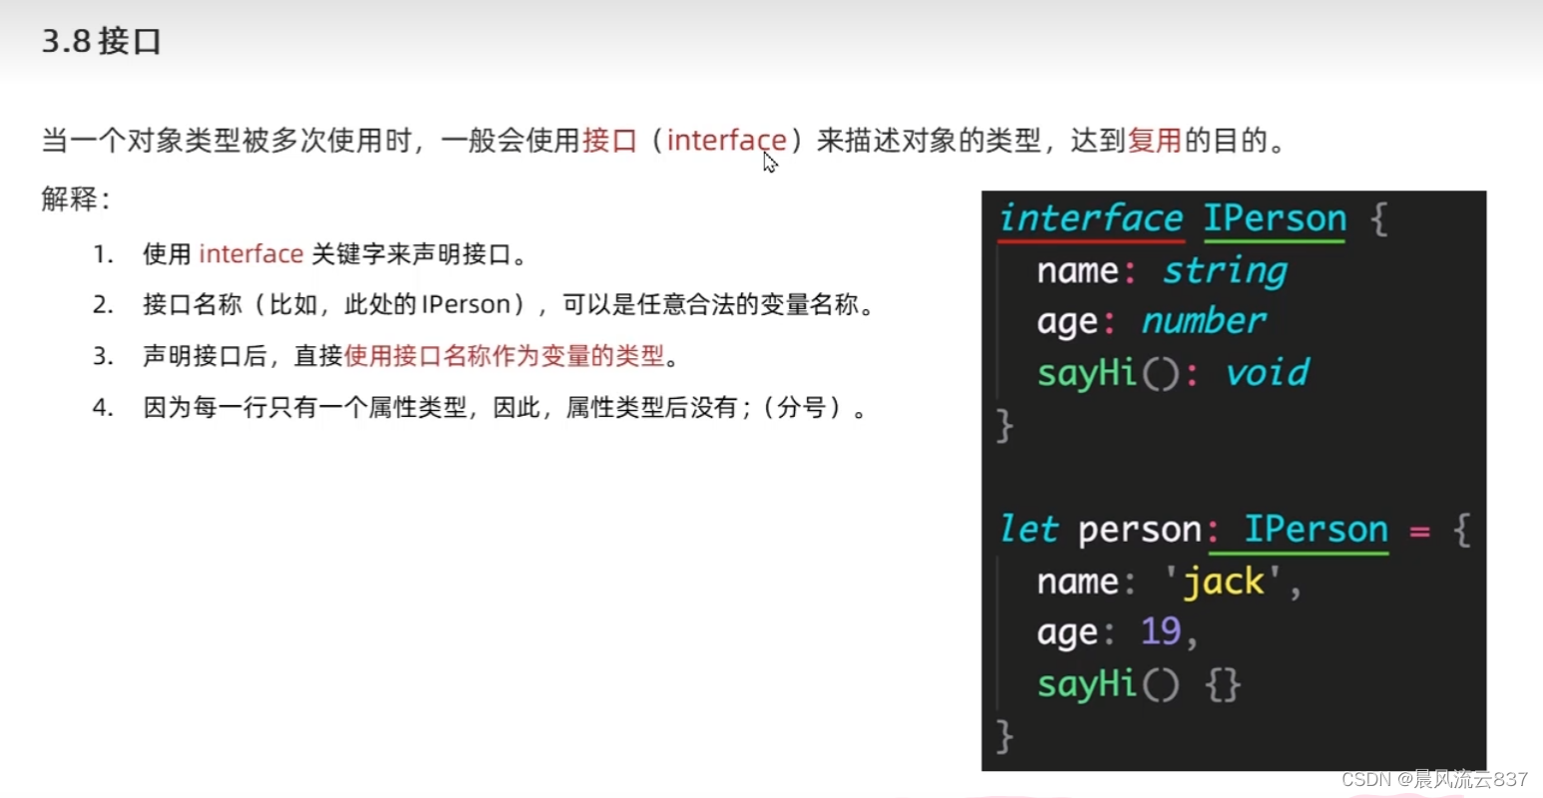Screen dimensions: 1543x798
Task: Click the "name: string" code line
Action: click(x=1162, y=271)
